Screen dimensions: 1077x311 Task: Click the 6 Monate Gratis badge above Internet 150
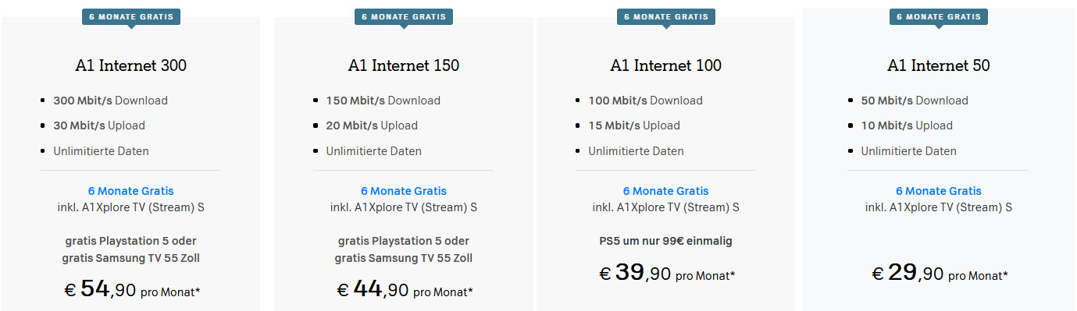coord(403,16)
